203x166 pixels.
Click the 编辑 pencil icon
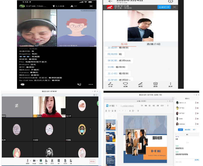(140, 84)
